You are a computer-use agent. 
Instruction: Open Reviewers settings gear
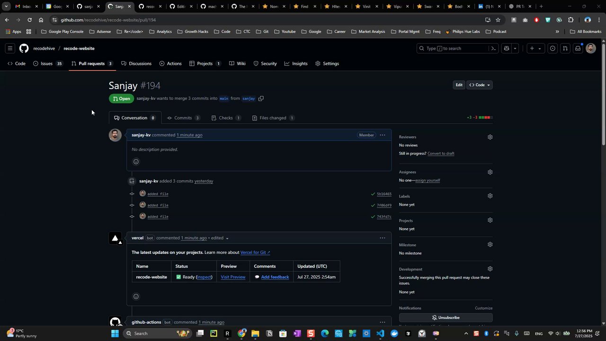tap(490, 137)
